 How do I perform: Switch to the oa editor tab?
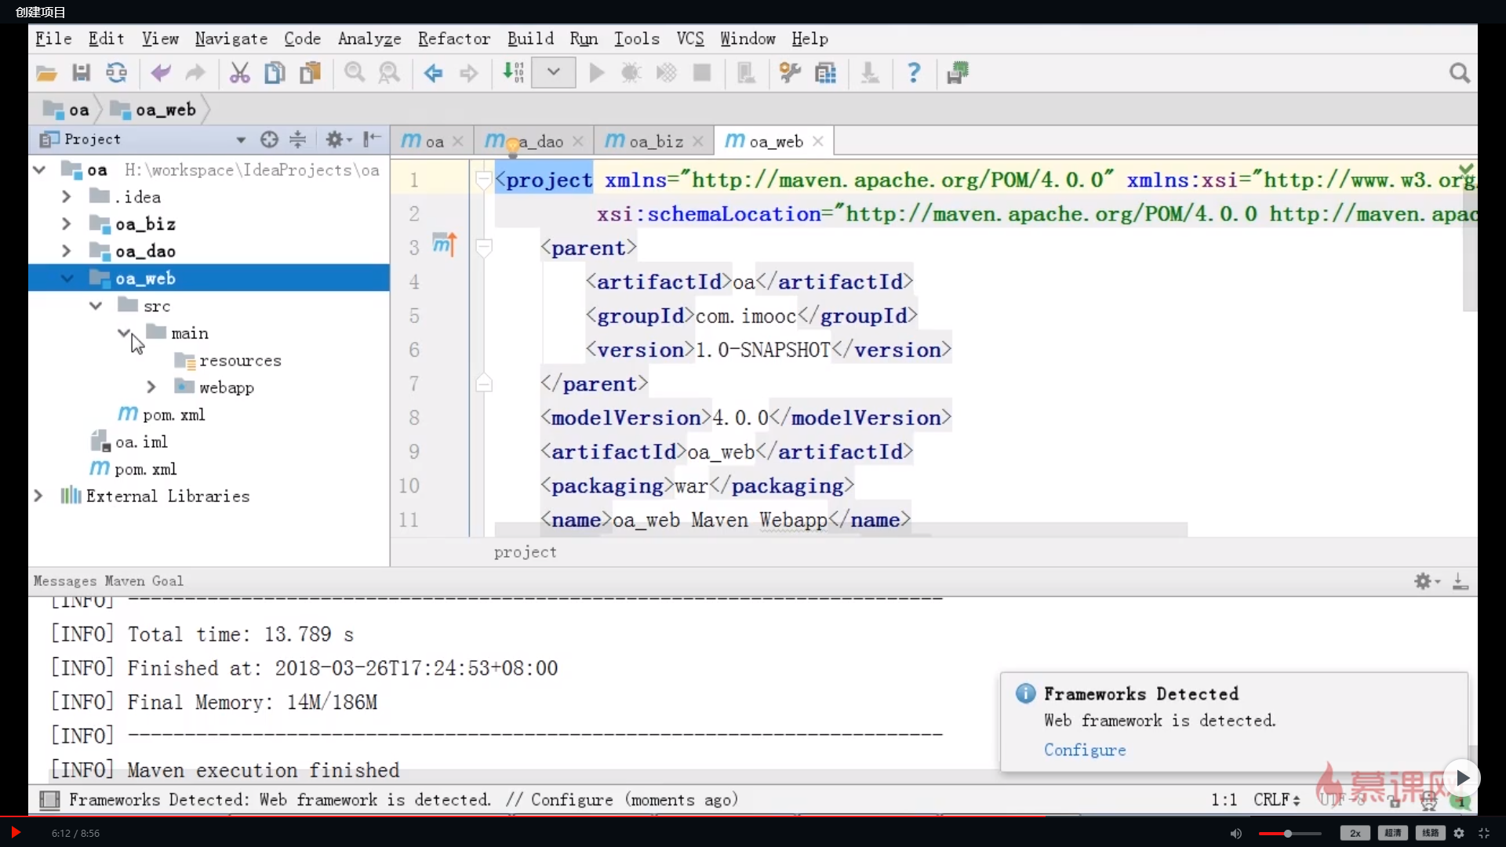[x=432, y=141]
